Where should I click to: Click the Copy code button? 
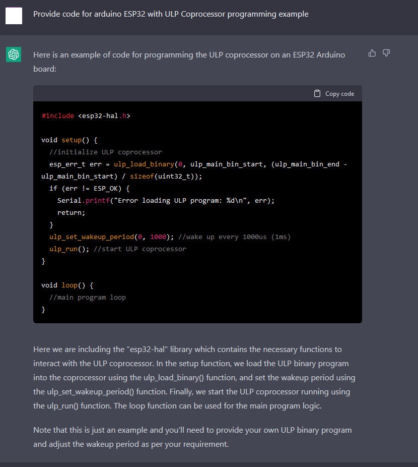[x=334, y=93]
